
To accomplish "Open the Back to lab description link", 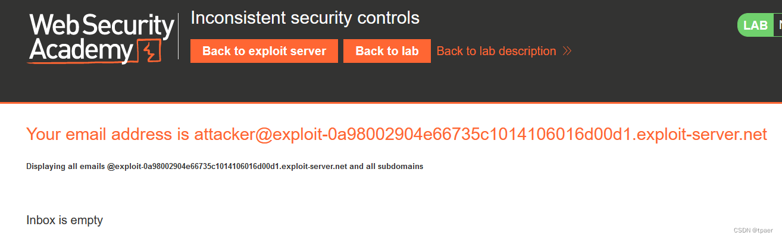I will point(496,51).
